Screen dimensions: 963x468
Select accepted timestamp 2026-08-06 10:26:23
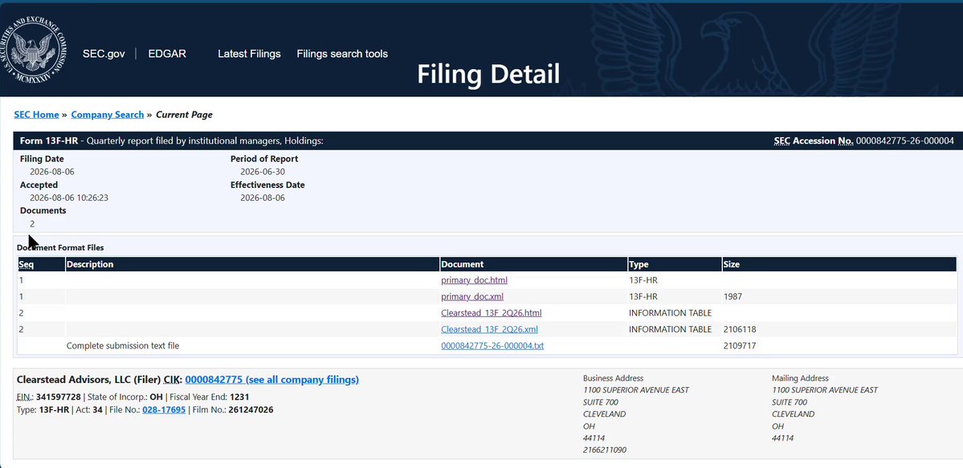click(x=69, y=197)
